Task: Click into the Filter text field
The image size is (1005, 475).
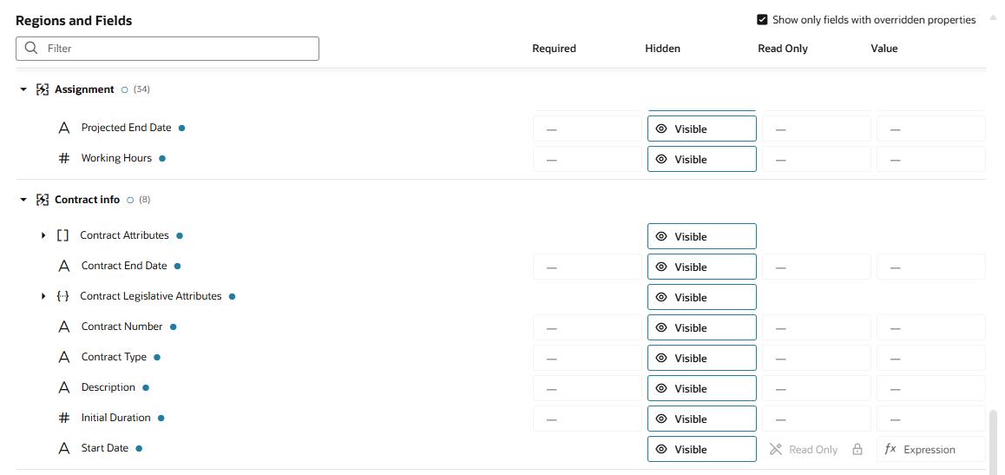Action: pos(178,49)
